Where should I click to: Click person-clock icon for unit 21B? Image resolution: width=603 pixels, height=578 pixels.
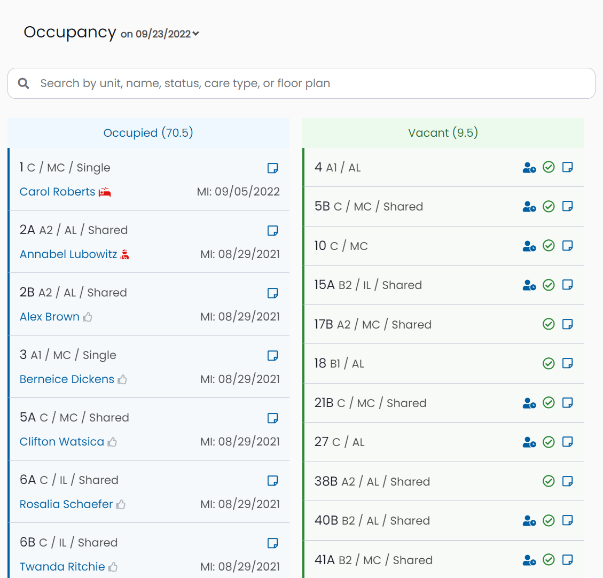(x=529, y=403)
